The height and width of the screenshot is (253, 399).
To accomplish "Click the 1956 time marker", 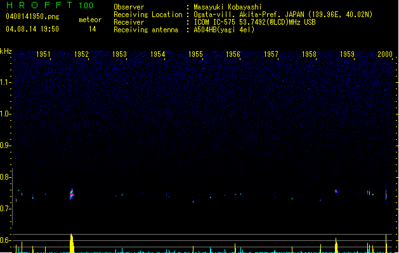I will (x=233, y=54).
